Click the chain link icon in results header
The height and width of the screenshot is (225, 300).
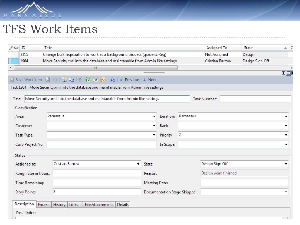(x=16, y=48)
